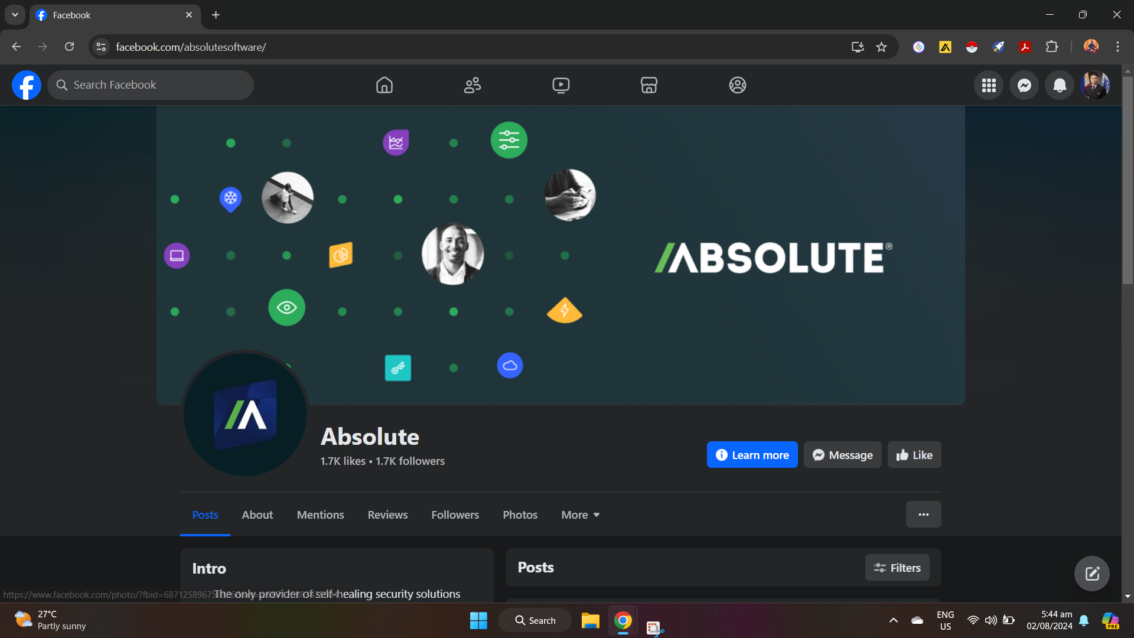Click the Message button
The width and height of the screenshot is (1134, 638).
click(x=842, y=455)
